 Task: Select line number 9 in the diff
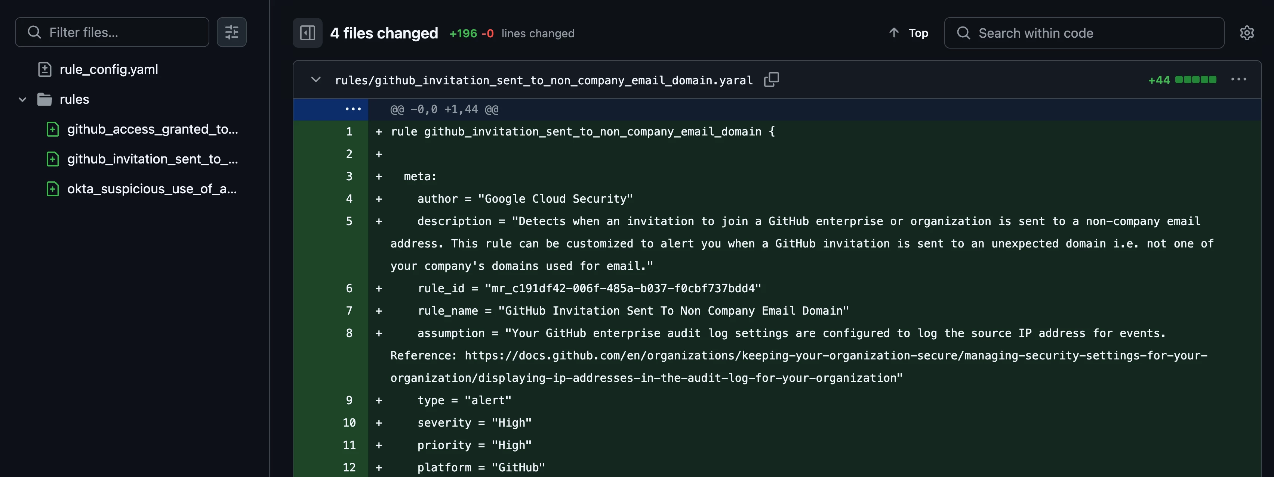pos(349,400)
